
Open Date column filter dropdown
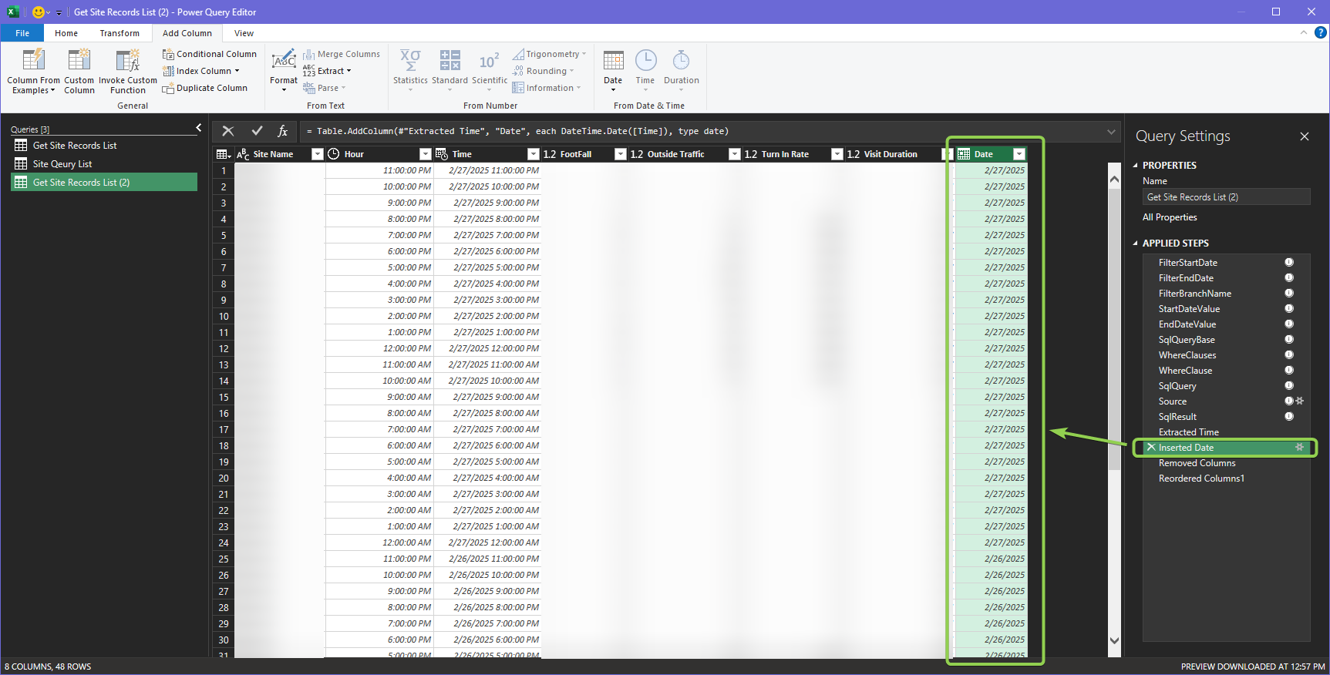pos(1019,154)
